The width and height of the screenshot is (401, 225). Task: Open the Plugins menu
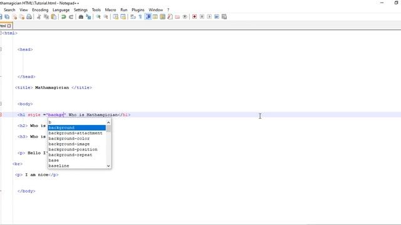tap(138, 10)
